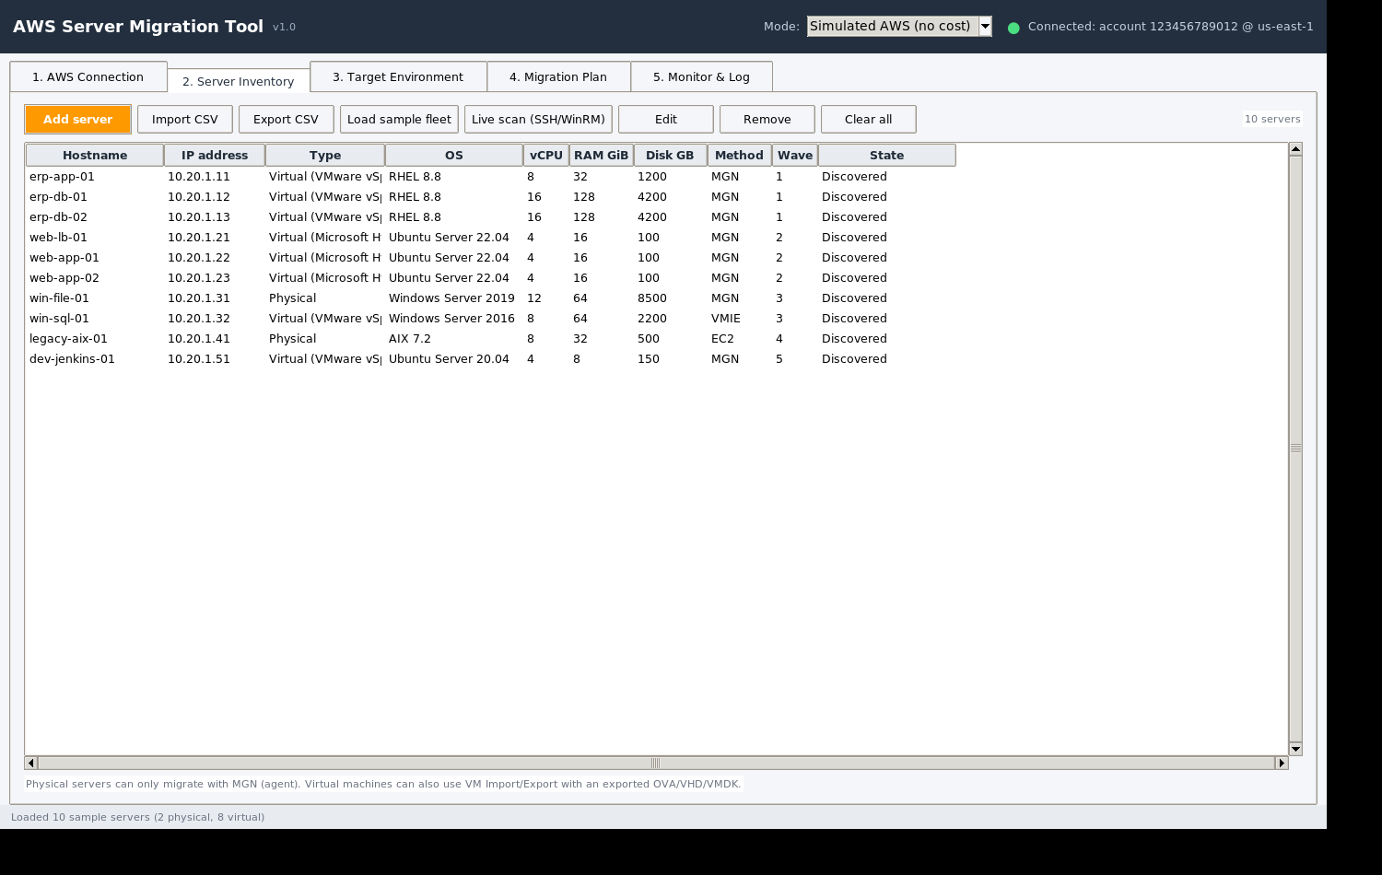Click the Add server button
The image size is (1382, 875).
click(77, 119)
